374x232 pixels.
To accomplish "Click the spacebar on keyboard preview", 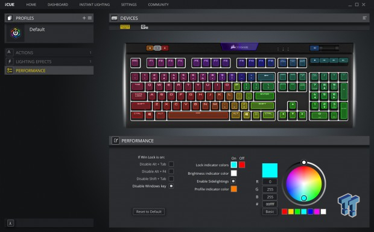I will (x=198, y=116).
